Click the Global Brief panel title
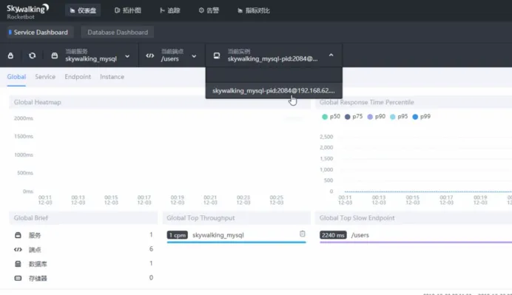The width and height of the screenshot is (512, 295). 30,218
